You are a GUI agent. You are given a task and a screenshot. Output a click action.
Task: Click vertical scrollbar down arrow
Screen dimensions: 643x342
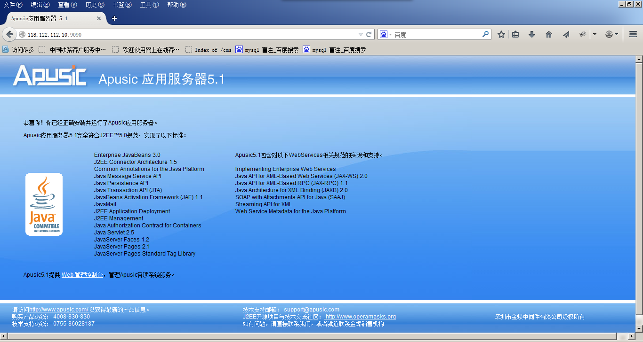pos(639,328)
